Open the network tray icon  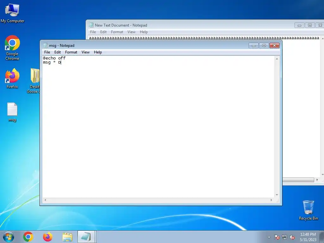284,237
